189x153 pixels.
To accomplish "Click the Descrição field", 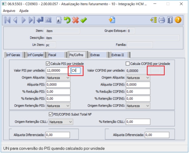I will click(112, 38).
